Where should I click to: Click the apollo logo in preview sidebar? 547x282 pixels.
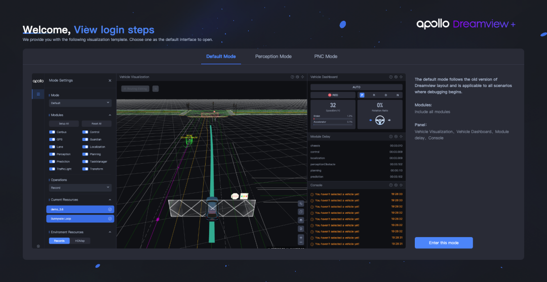(38, 81)
